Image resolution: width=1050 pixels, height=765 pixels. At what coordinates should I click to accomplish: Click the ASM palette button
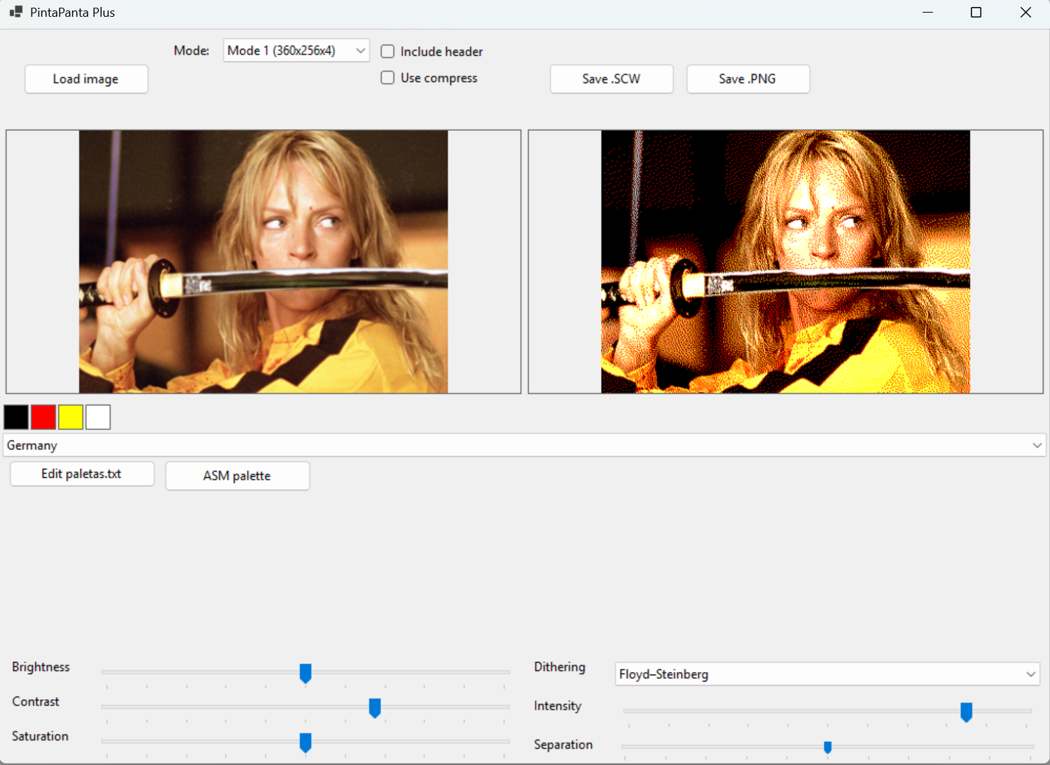(237, 476)
